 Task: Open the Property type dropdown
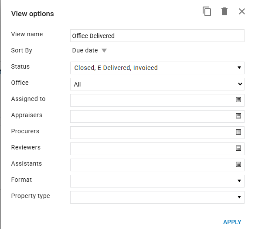(x=157, y=197)
